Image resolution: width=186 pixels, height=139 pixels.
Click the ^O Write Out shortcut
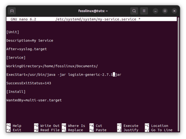pos(47,126)
